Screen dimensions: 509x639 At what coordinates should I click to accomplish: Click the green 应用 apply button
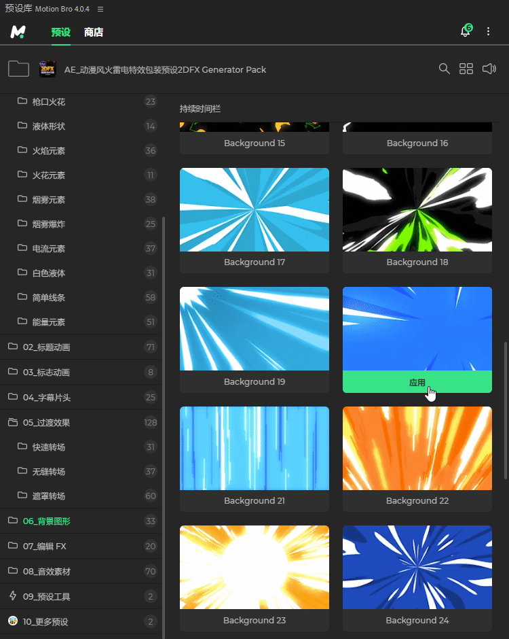(417, 382)
